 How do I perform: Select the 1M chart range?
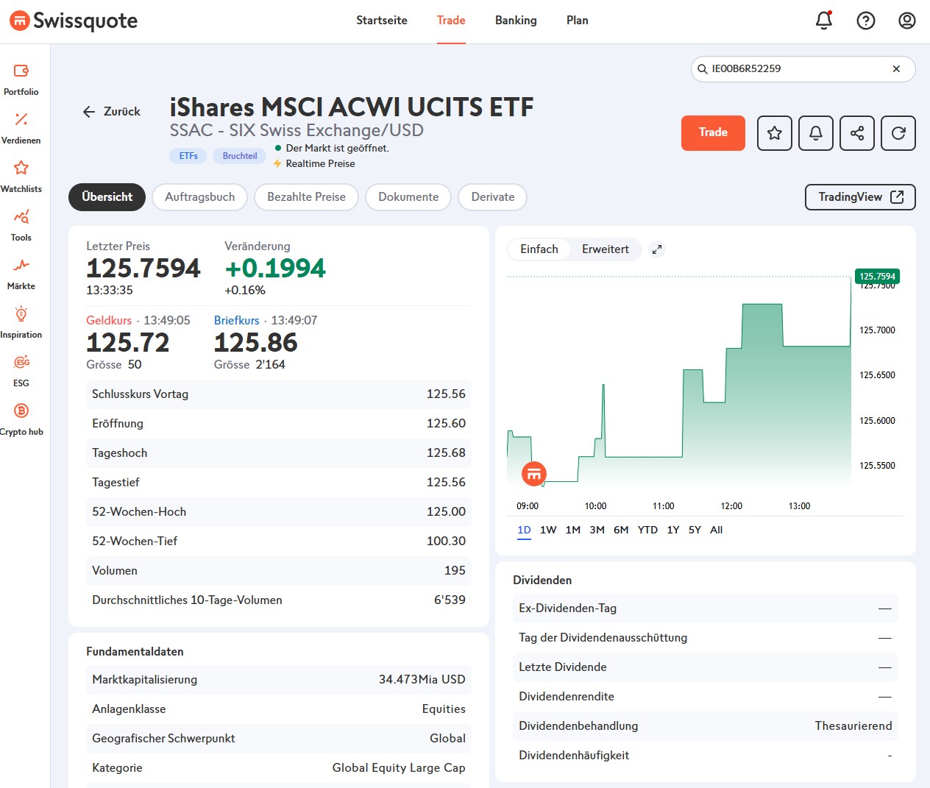pos(573,530)
